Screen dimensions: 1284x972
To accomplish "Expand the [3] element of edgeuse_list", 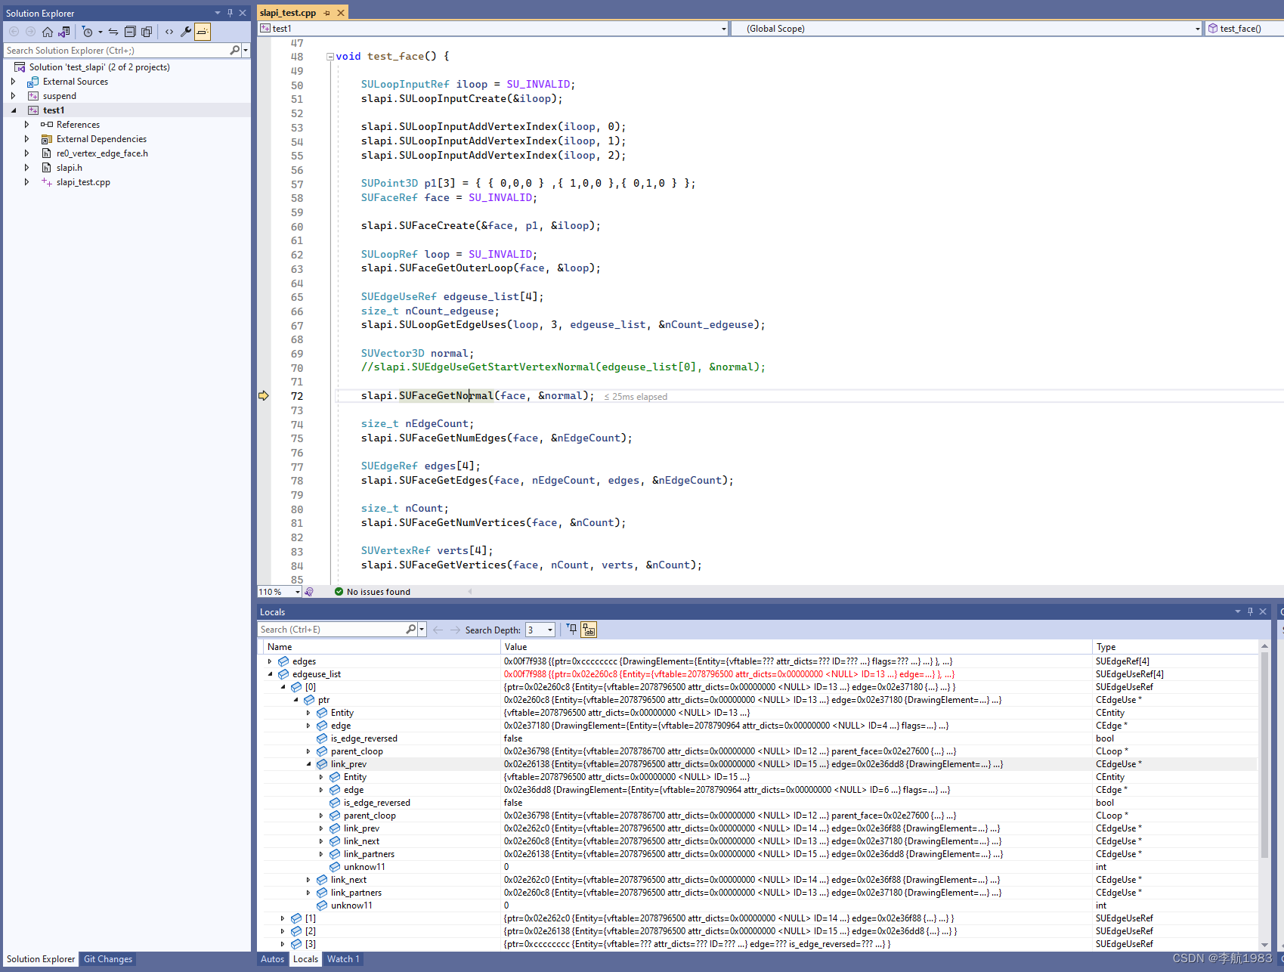I will 283,944.
